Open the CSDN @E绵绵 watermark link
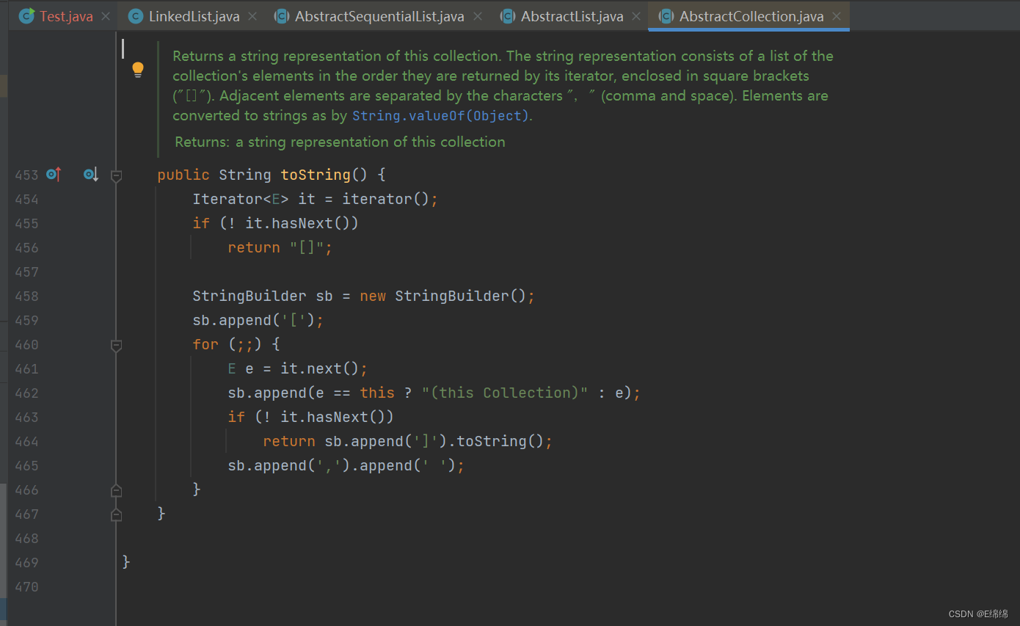The image size is (1020, 626). pos(979,614)
